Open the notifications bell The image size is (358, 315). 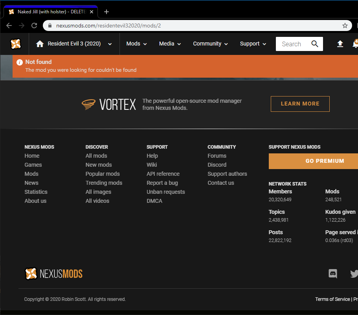click(355, 44)
